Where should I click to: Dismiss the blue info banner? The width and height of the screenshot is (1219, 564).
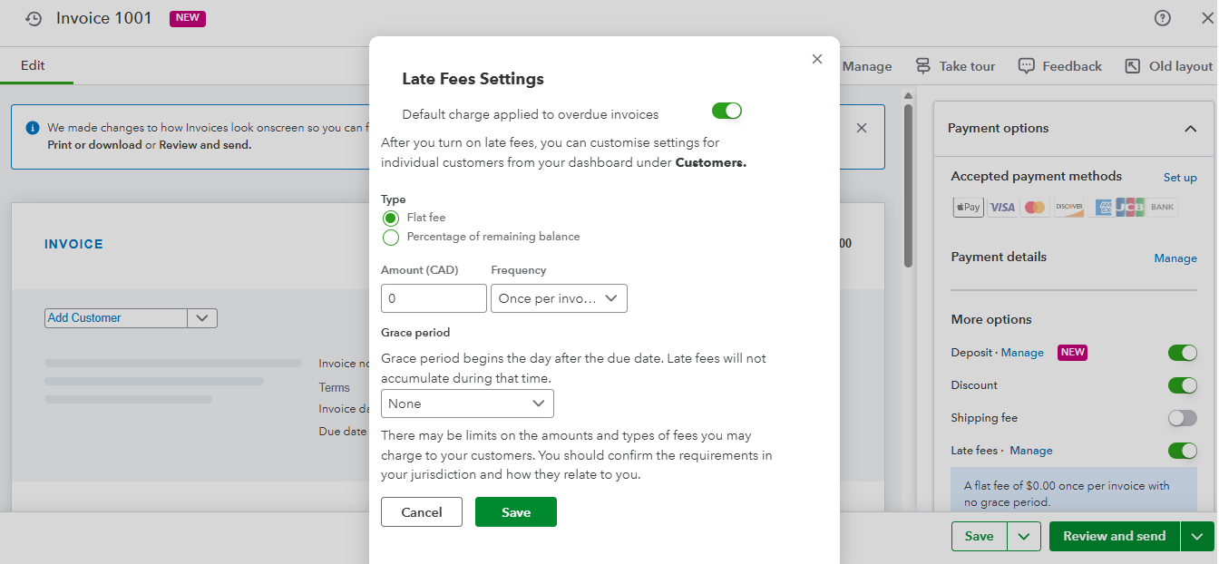tap(862, 128)
